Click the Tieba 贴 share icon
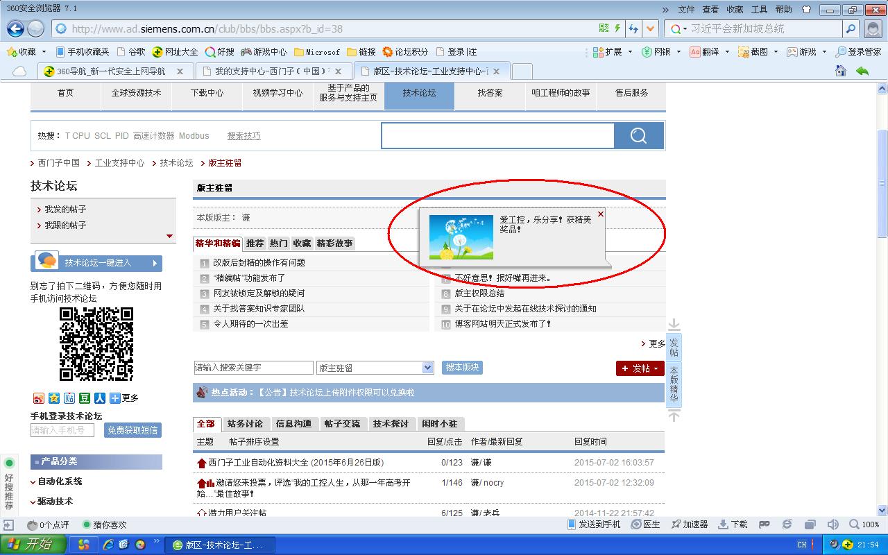This screenshot has height=555, width=888. [x=69, y=398]
